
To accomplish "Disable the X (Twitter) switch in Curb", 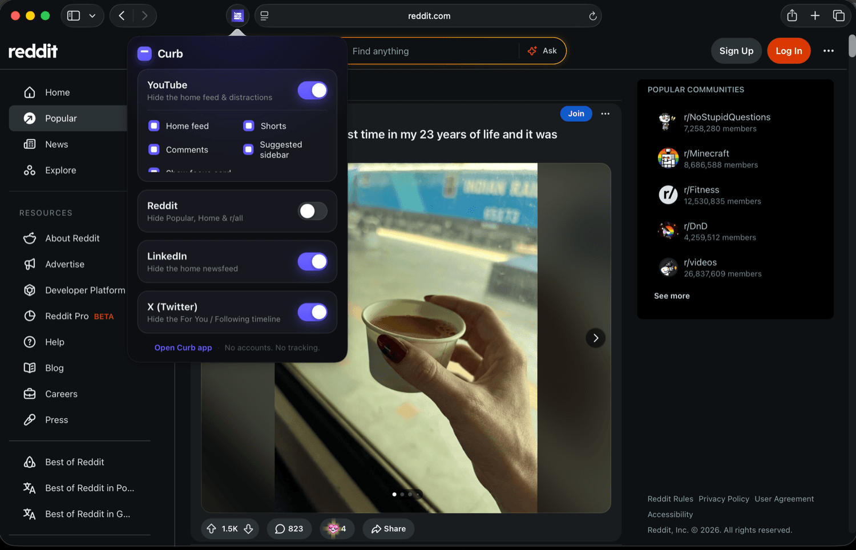I will coord(312,312).
